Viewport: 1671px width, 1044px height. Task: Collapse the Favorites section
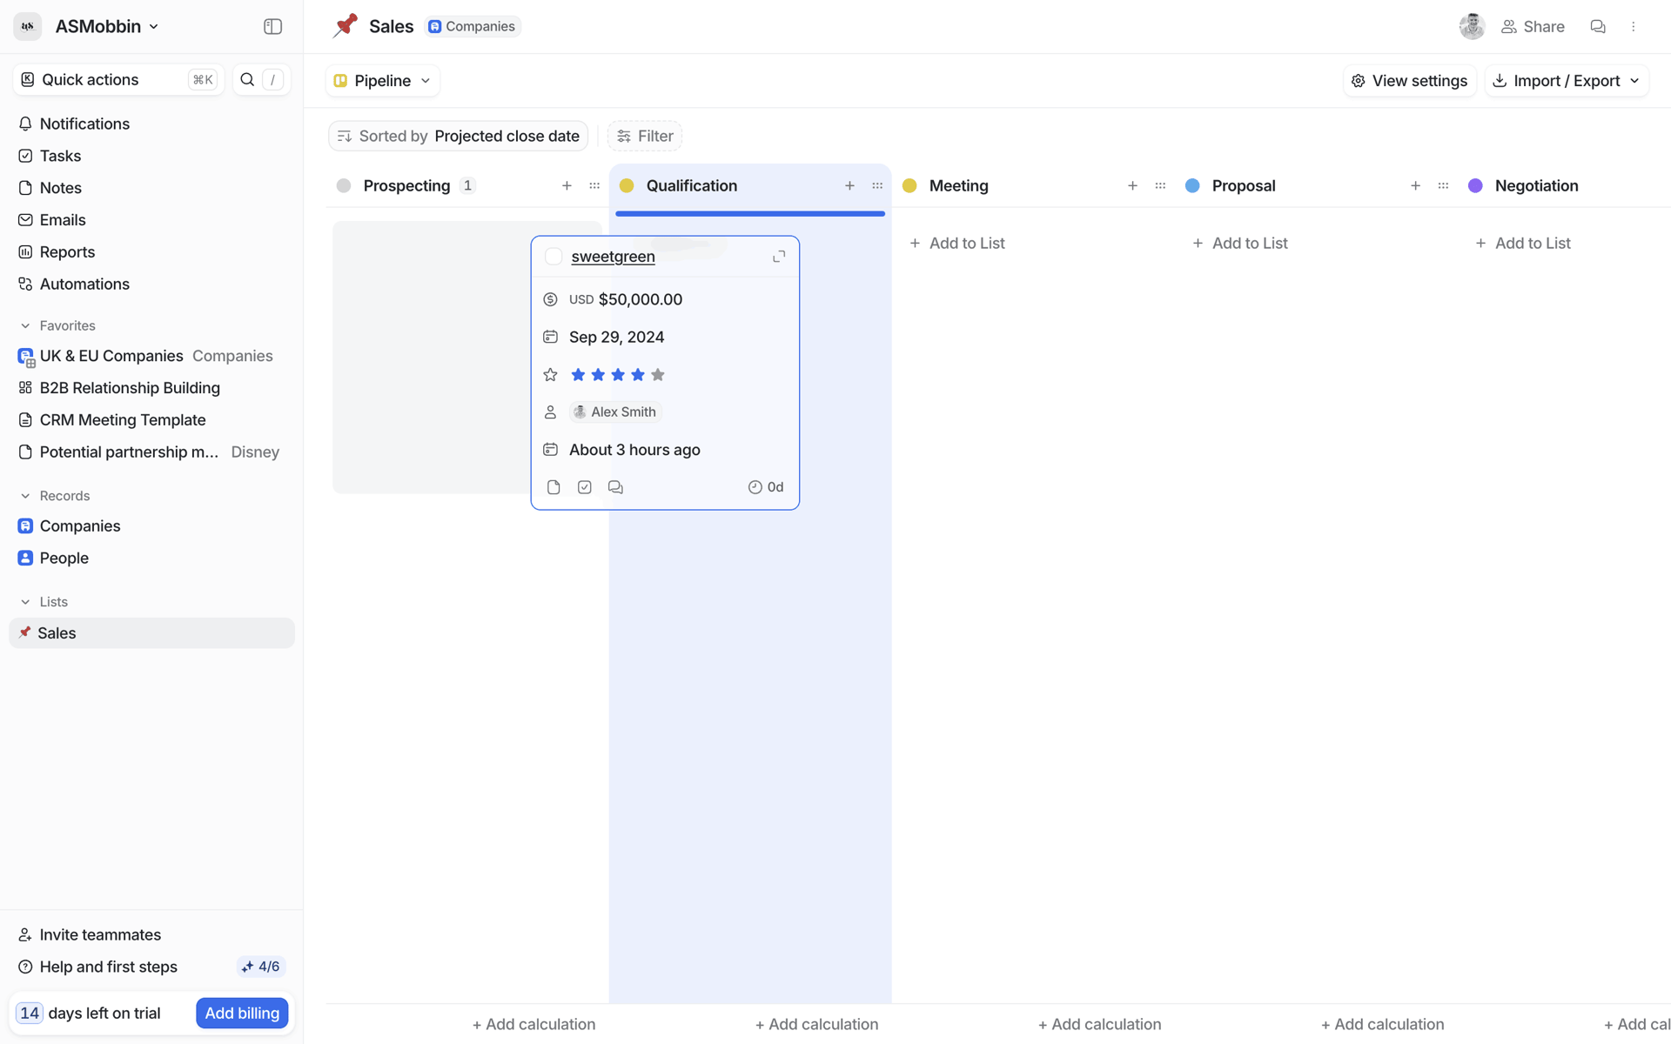(57, 325)
